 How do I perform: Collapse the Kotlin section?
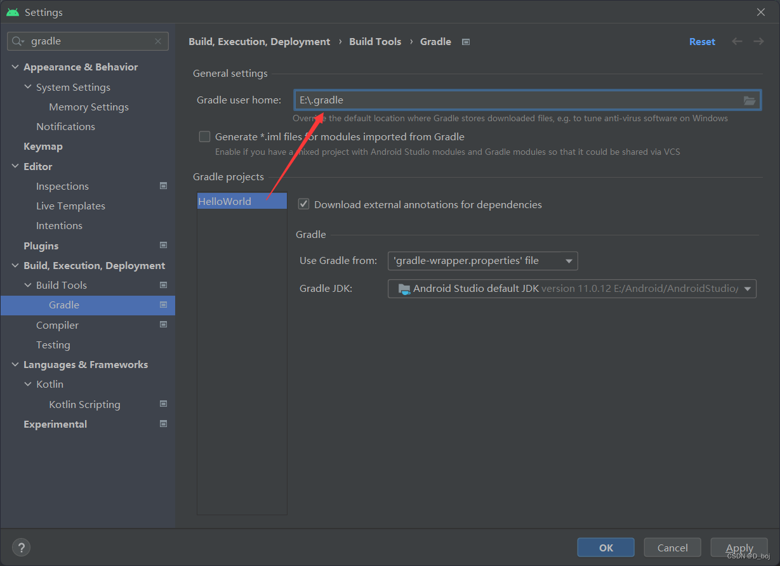27,384
